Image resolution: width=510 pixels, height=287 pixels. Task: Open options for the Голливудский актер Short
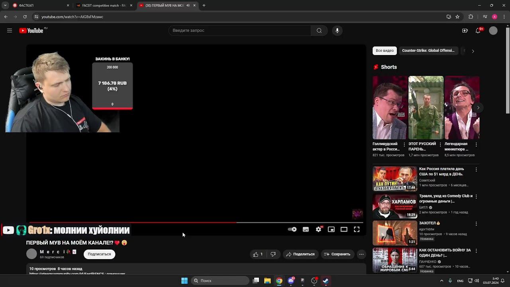(404, 144)
